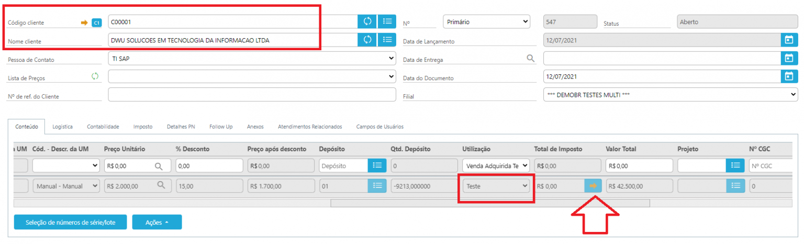Open calendar for Data de Entrega
The height and width of the screenshot is (244, 804).
[789, 58]
